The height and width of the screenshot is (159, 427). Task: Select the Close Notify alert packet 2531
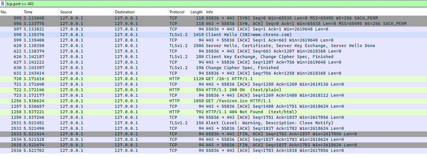[x=213, y=123]
